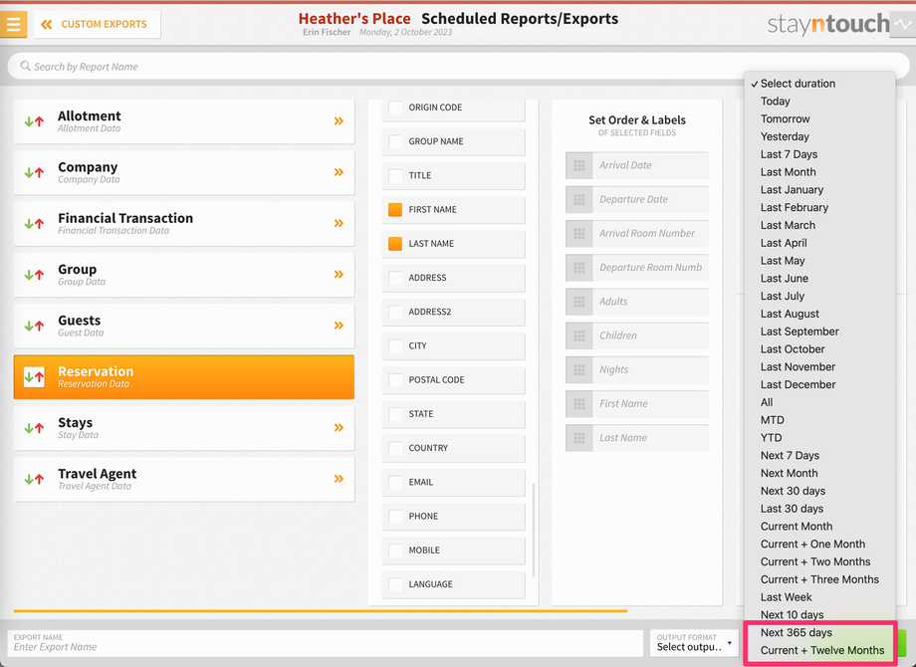The height and width of the screenshot is (667, 916).
Task: Click the Allotment import/export arrows icon
Action: click(x=34, y=121)
